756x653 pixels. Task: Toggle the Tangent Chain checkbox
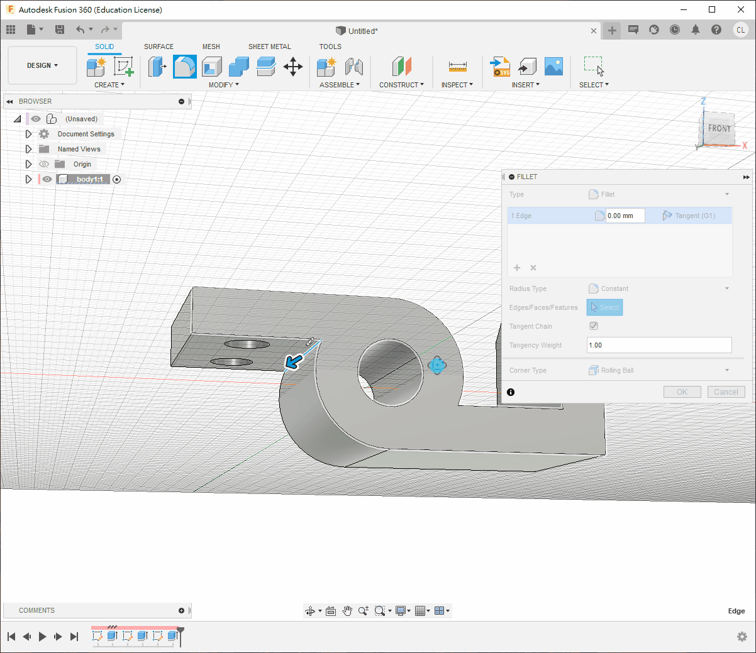(593, 326)
